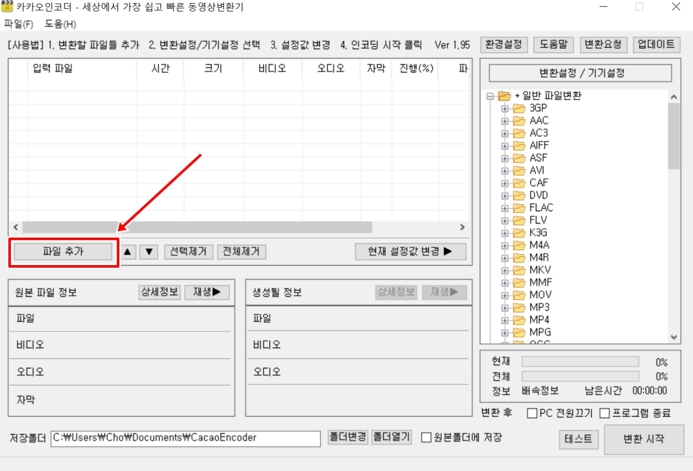Select the MOV folder icon

coord(519,295)
